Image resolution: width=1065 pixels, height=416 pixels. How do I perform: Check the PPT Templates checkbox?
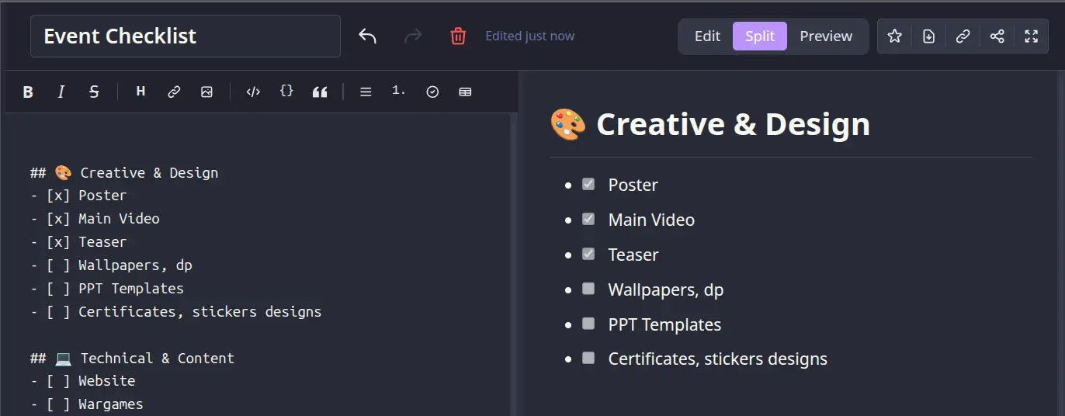click(588, 324)
